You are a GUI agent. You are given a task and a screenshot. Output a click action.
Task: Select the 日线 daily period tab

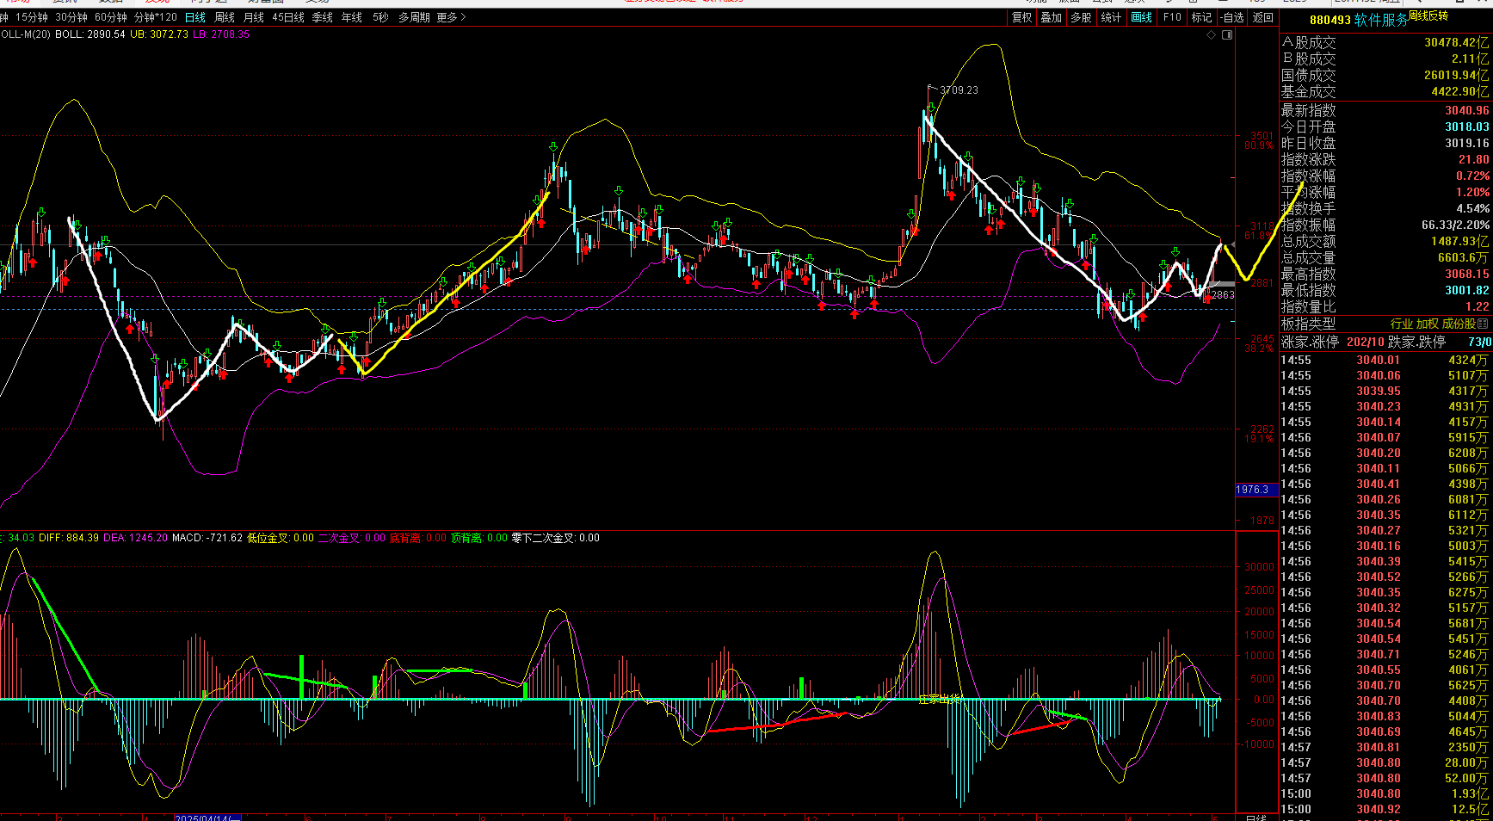pos(195,17)
